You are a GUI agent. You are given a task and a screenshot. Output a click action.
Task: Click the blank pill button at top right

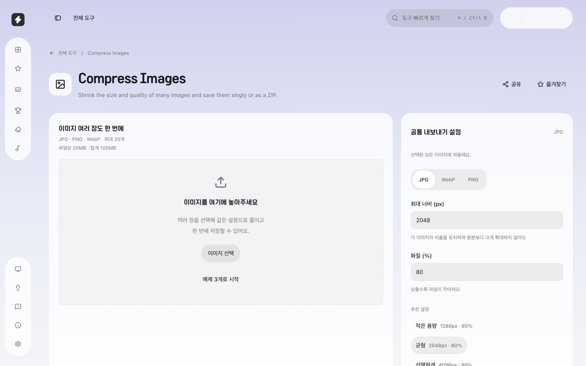536,18
